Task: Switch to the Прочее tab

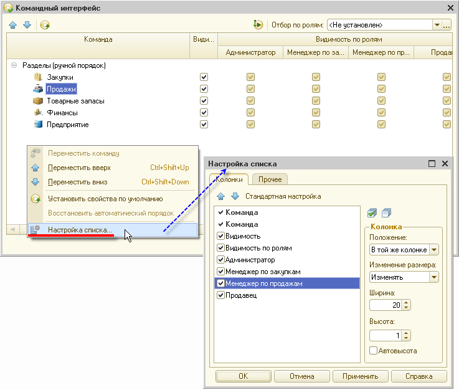Action: coord(270,179)
